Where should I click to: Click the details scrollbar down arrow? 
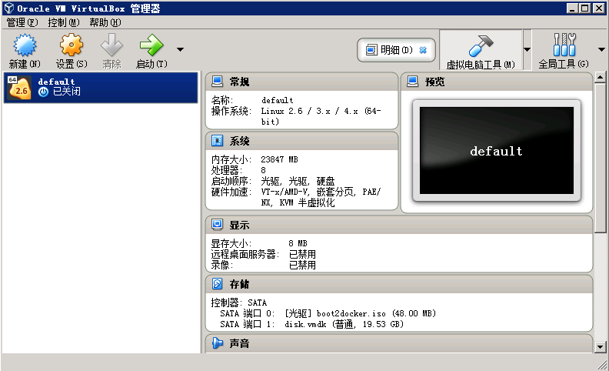pyautogui.click(x=600, y=347)
